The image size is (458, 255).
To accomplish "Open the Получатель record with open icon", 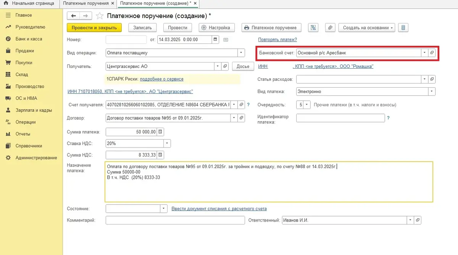I will coord(225,66).
